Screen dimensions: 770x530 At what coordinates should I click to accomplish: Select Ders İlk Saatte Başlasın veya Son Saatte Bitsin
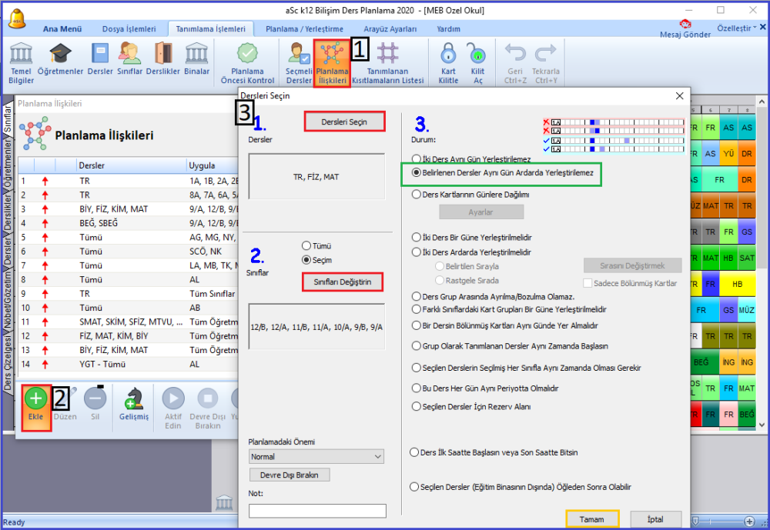pyautogui.click(x=414, y=452)
